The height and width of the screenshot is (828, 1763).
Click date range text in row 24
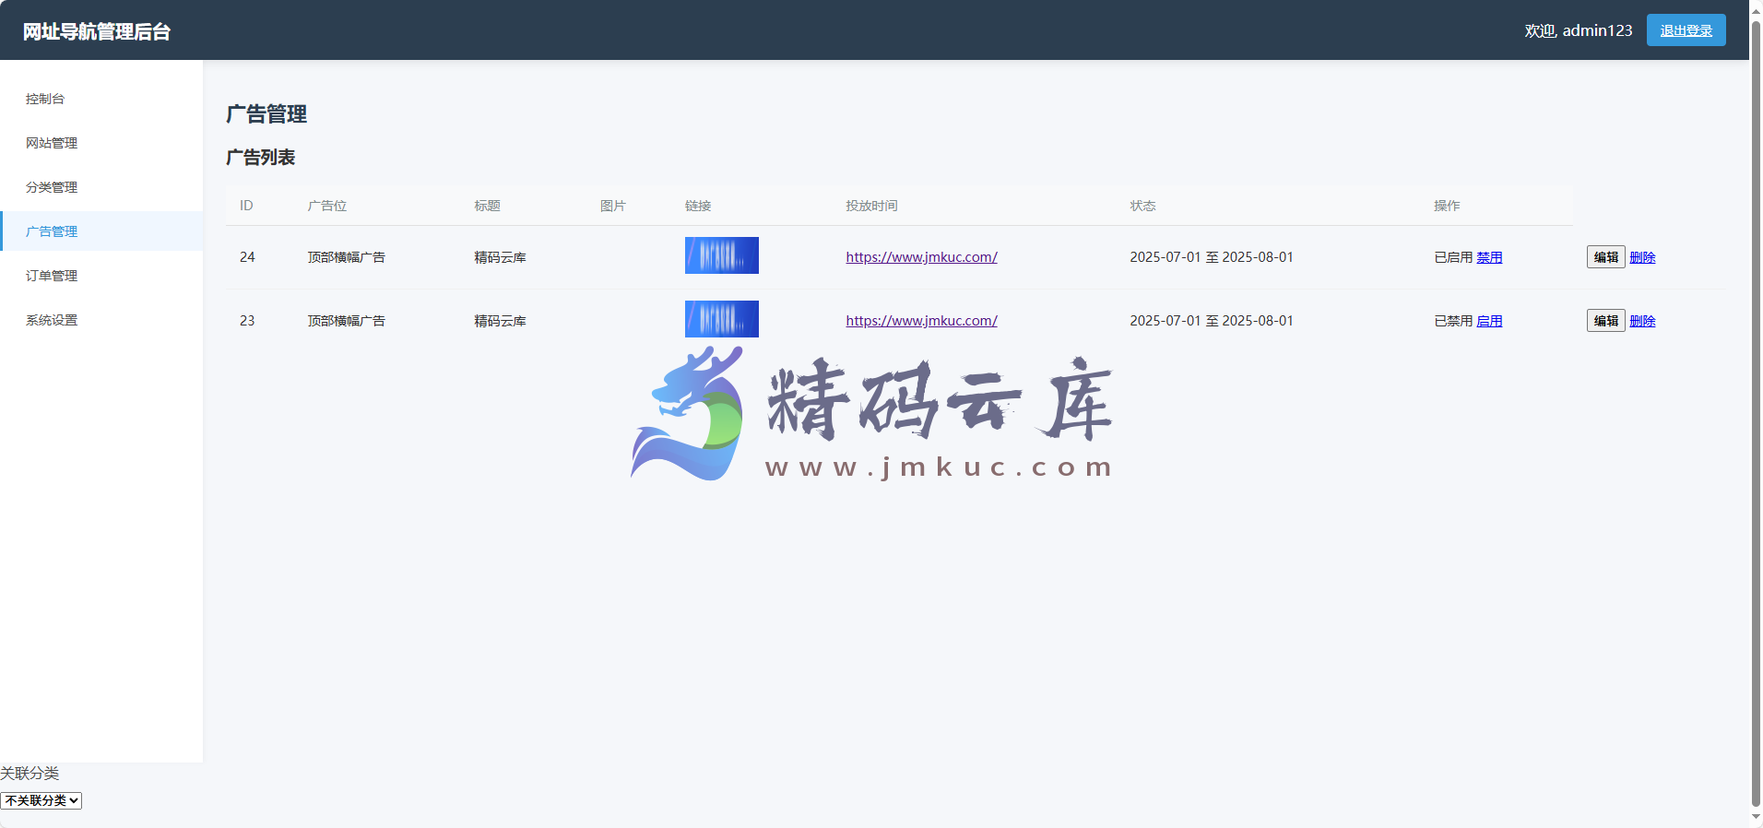1212,257
